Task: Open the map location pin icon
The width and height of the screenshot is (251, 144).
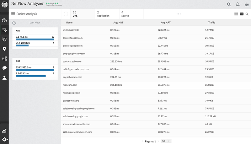Action: [x=4, y=49]
